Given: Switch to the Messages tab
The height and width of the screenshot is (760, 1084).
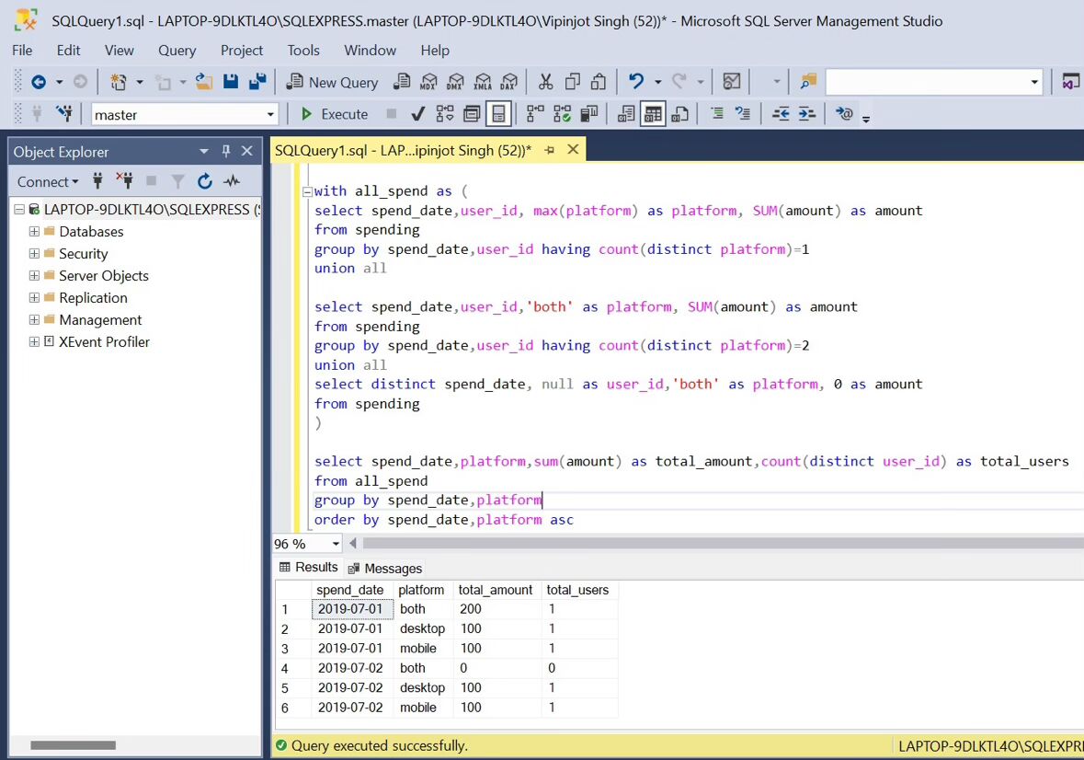Looking at the screenshot, I should 385,569.
